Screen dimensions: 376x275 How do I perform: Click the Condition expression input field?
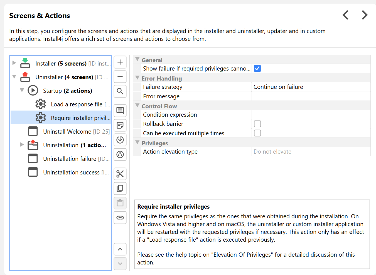(x=311, y=115)
